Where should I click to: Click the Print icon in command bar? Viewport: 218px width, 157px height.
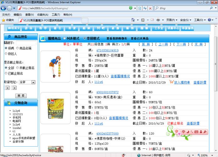coord(158,20)
